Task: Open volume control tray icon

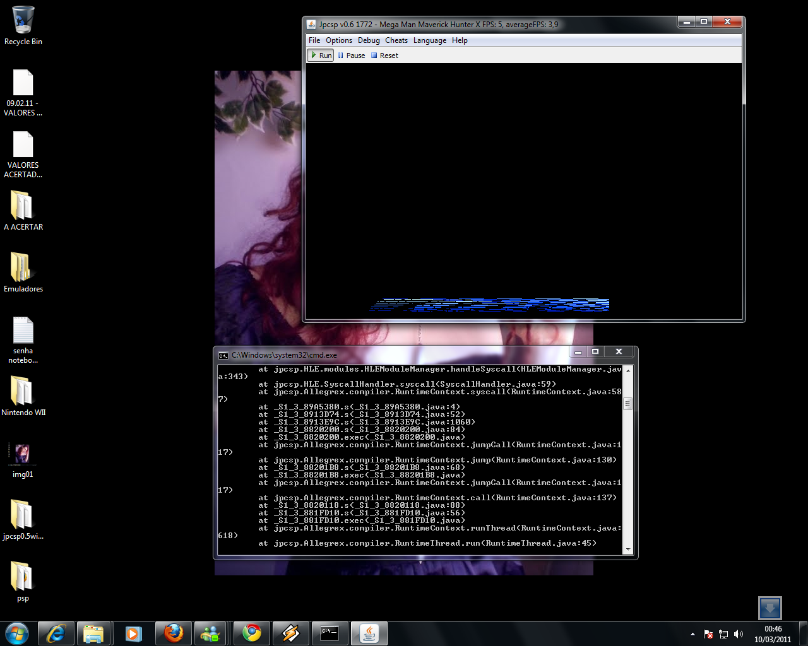Action: (x=739, y=634)
